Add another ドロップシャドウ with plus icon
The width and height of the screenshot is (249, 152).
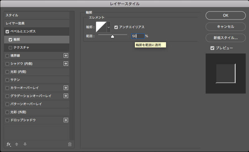66,120
